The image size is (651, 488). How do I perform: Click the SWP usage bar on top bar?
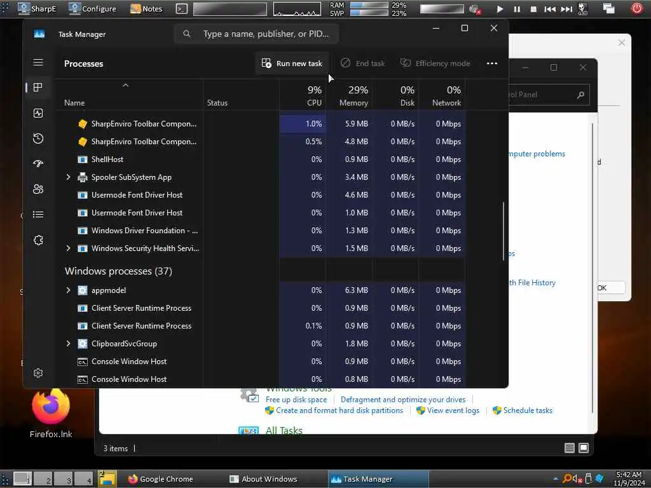click(x=369, y=13)
